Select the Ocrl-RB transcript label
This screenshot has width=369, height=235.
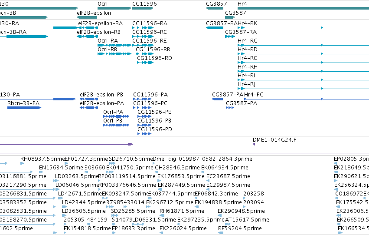point(107,50)
